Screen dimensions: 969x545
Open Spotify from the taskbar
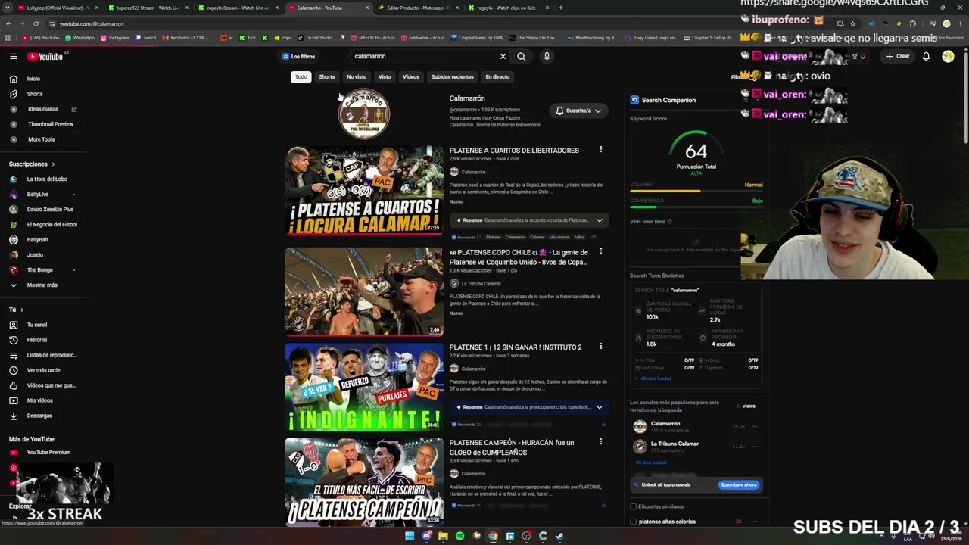tap(460, 537)
